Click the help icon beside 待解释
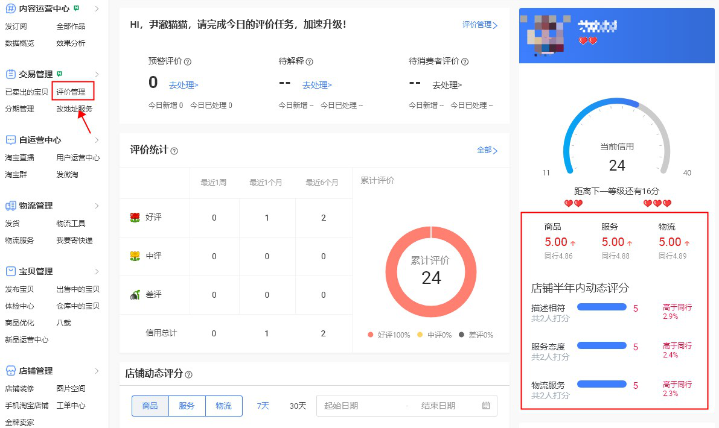Image resolution: width=719 pixels, height=428 pixels. pos(310,62)
